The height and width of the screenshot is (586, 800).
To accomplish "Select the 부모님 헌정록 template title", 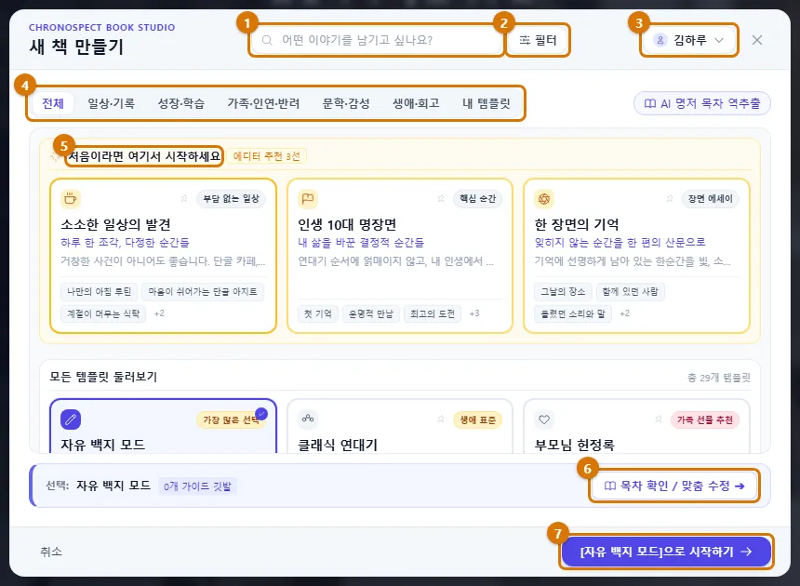I will [x=574, y=445].
